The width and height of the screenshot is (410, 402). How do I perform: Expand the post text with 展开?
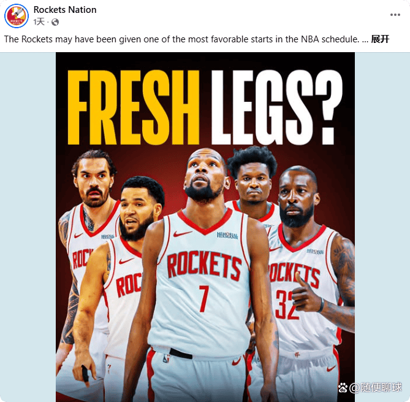(381, 39)
